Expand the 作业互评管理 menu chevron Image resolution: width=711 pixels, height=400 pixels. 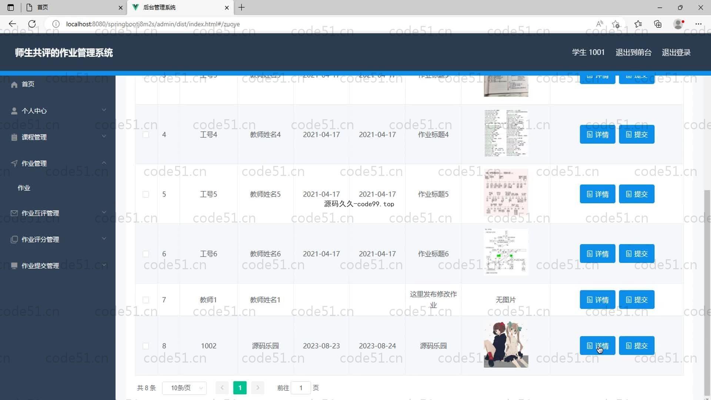[104, 212]
